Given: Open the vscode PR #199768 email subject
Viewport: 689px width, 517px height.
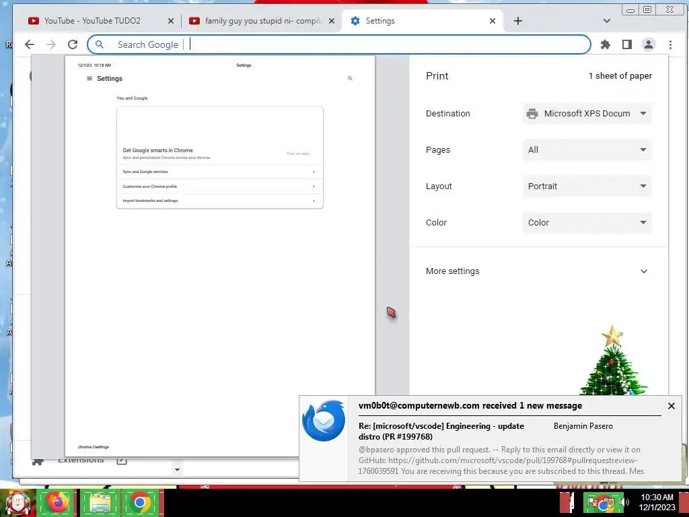Looking at the screenshot, I should point(441,432).
